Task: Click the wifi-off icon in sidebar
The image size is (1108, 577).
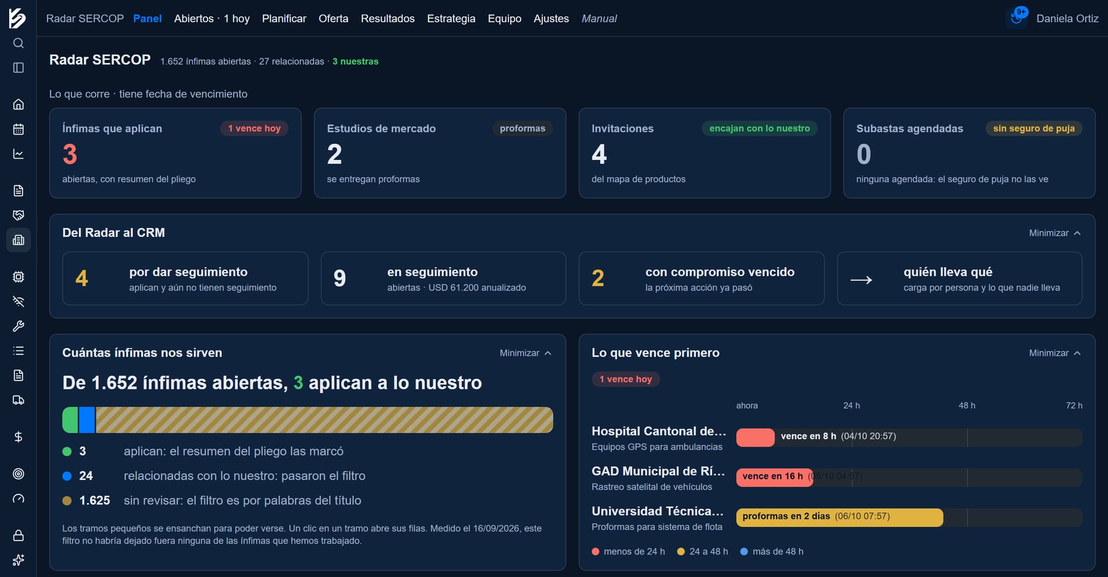Action: point(18,302)
